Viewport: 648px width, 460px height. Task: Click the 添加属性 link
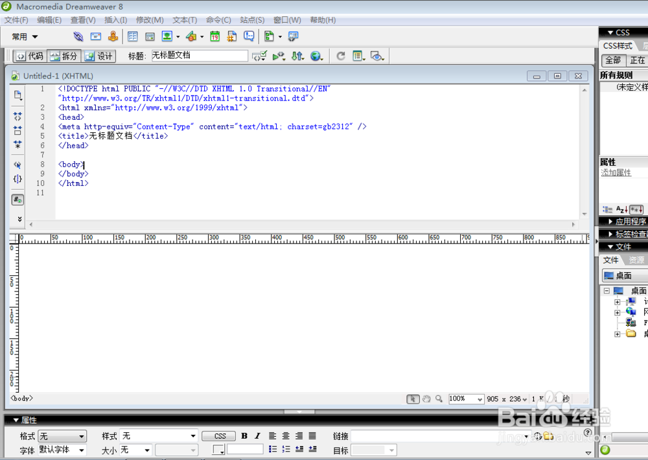(x=616, y=173)
